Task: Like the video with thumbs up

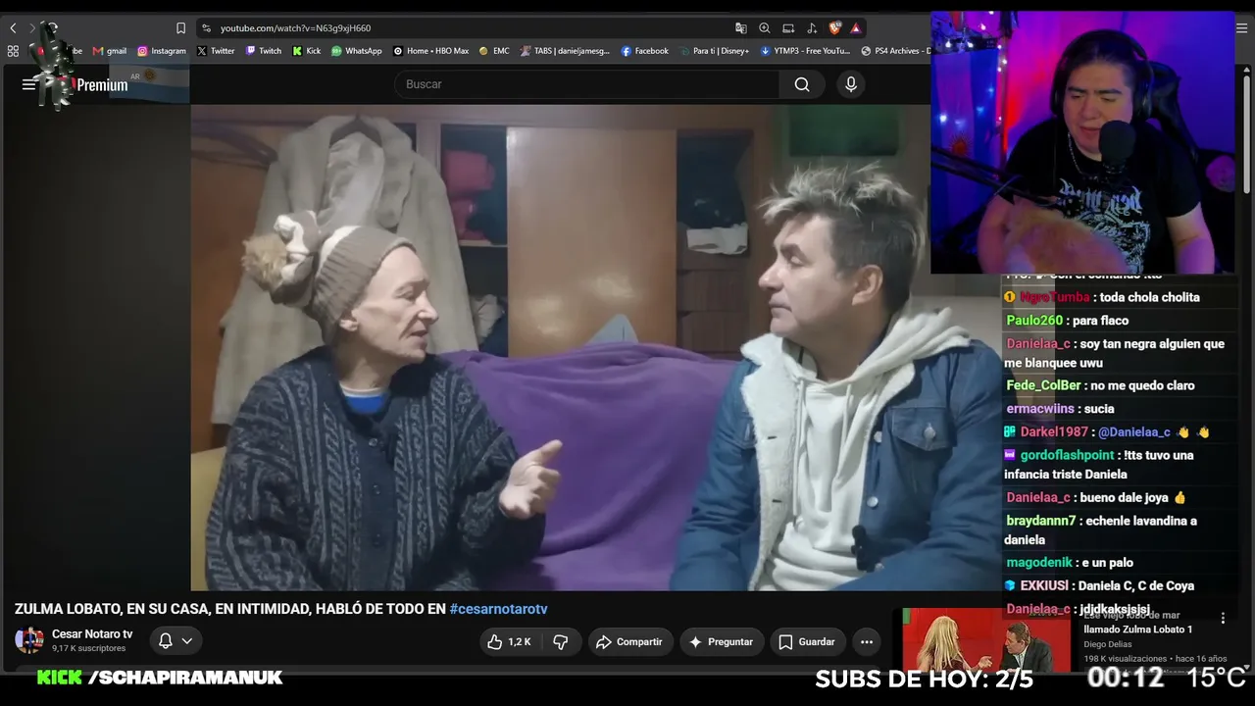Action: (510, 641)
